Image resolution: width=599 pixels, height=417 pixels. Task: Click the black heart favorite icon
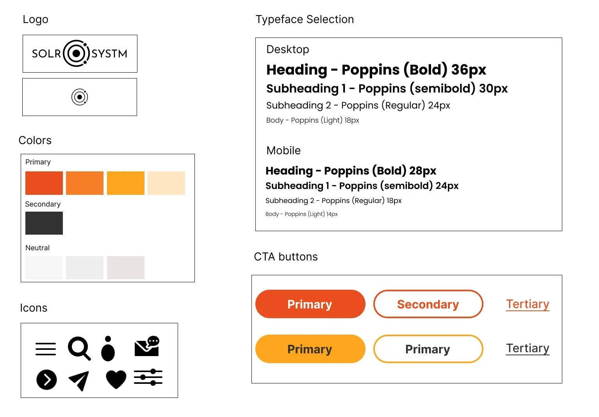[x=116, y=379]
